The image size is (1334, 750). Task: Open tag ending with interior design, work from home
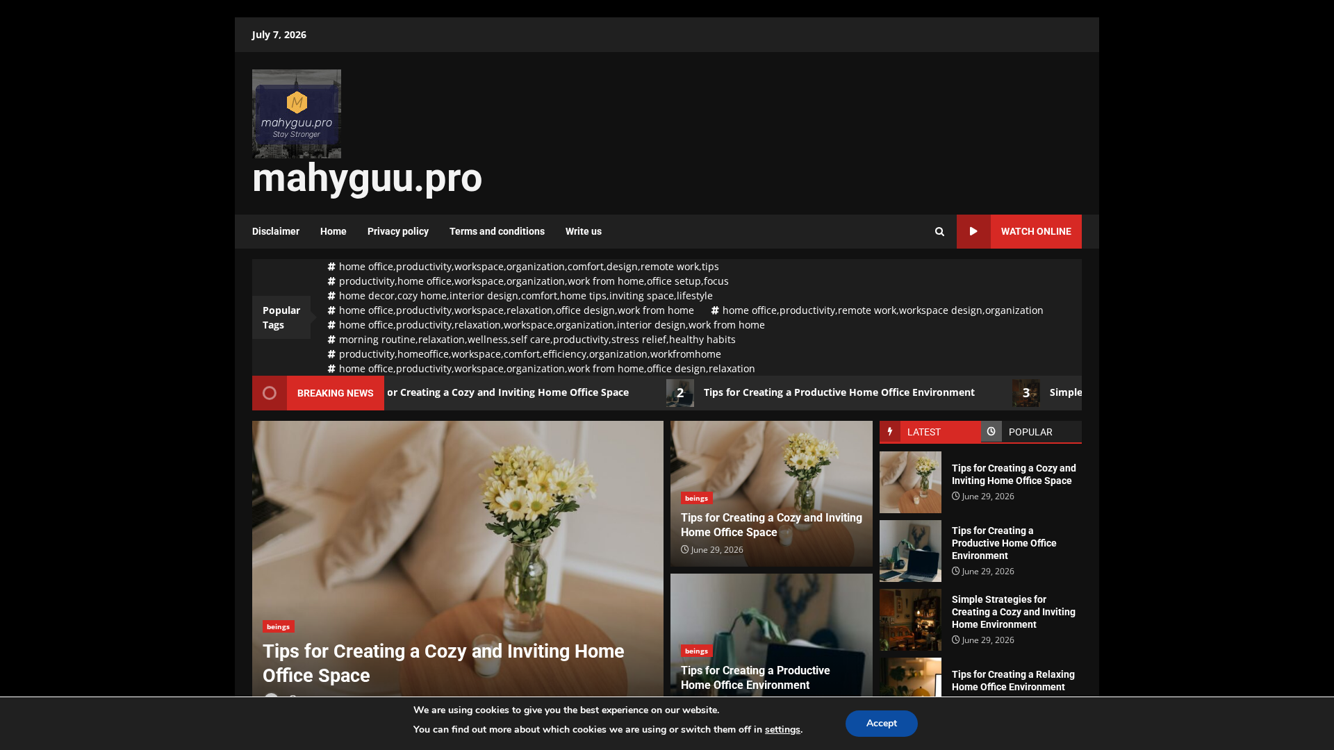[x=546, y=325]
